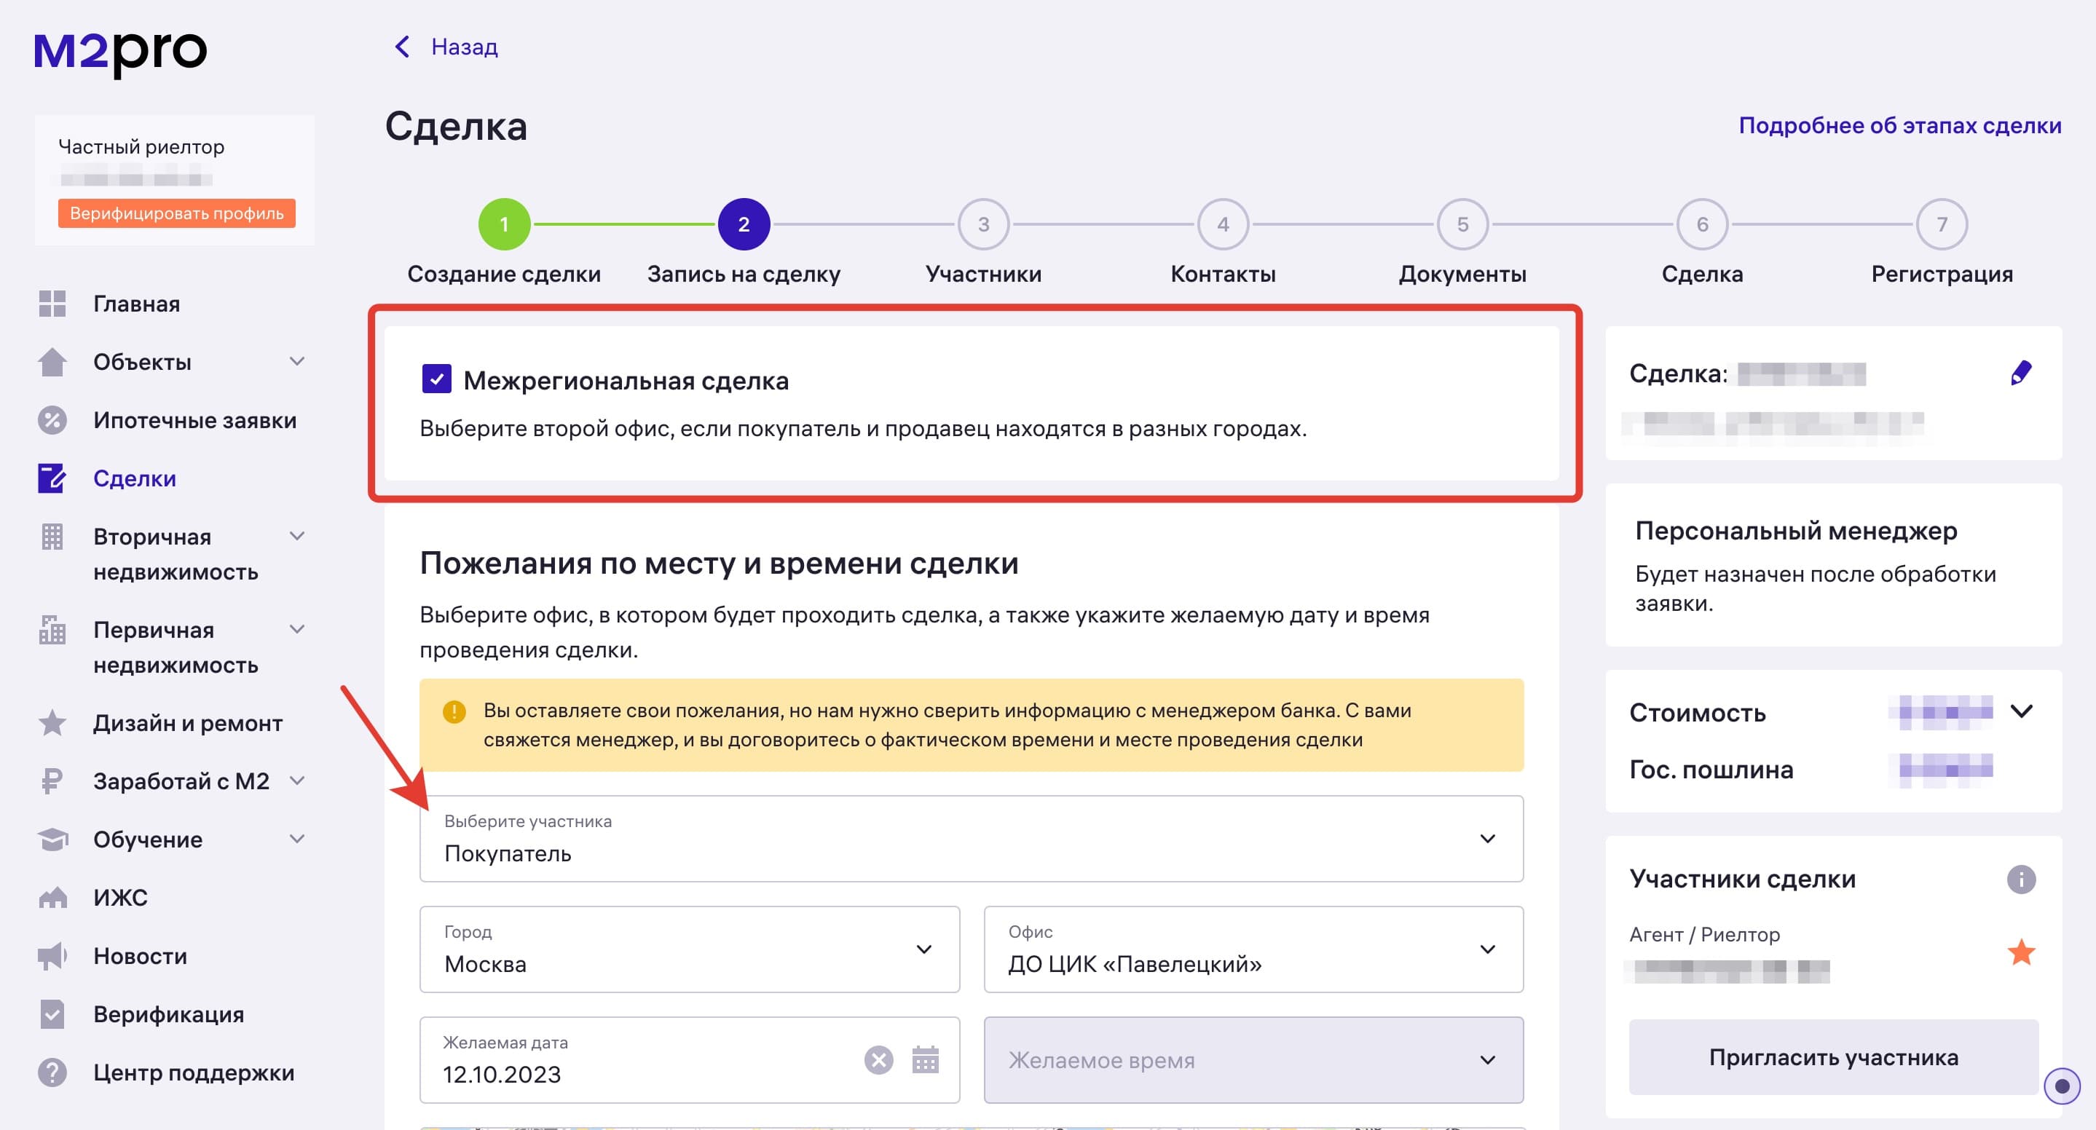Click the back arrow icon next to Назад
2096x1130 pixels.
click(402, 47)
